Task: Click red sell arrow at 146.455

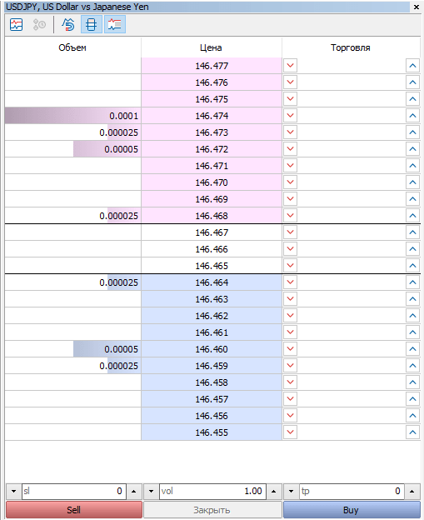Action: 290,432
